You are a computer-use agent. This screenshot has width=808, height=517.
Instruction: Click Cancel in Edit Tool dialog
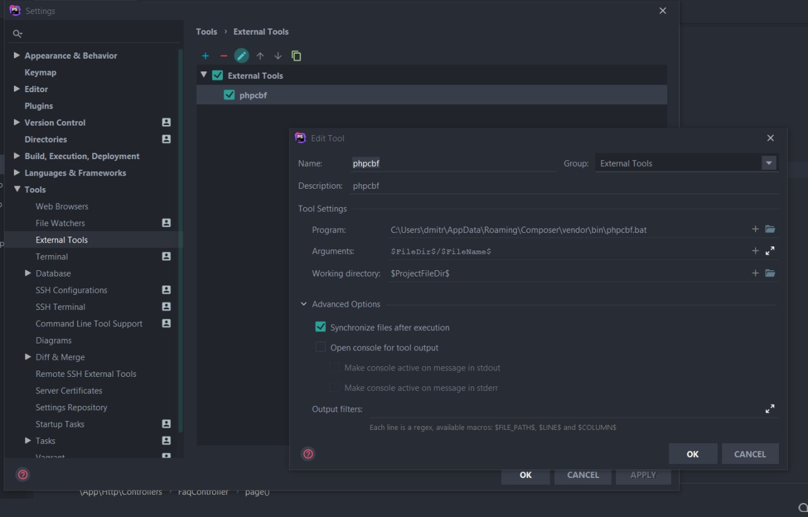click(750, 454)
